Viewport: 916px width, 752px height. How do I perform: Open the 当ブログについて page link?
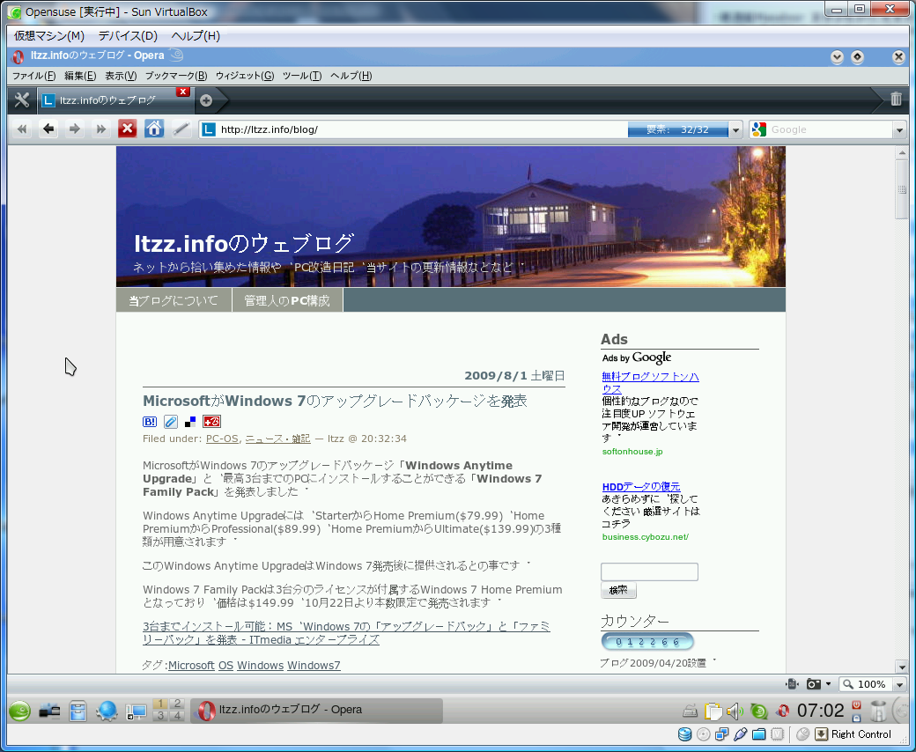point(174,300)
